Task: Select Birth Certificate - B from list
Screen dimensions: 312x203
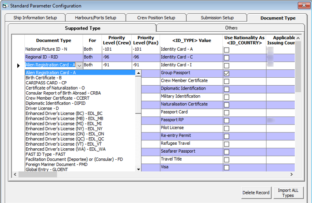Action: point(44,78)
